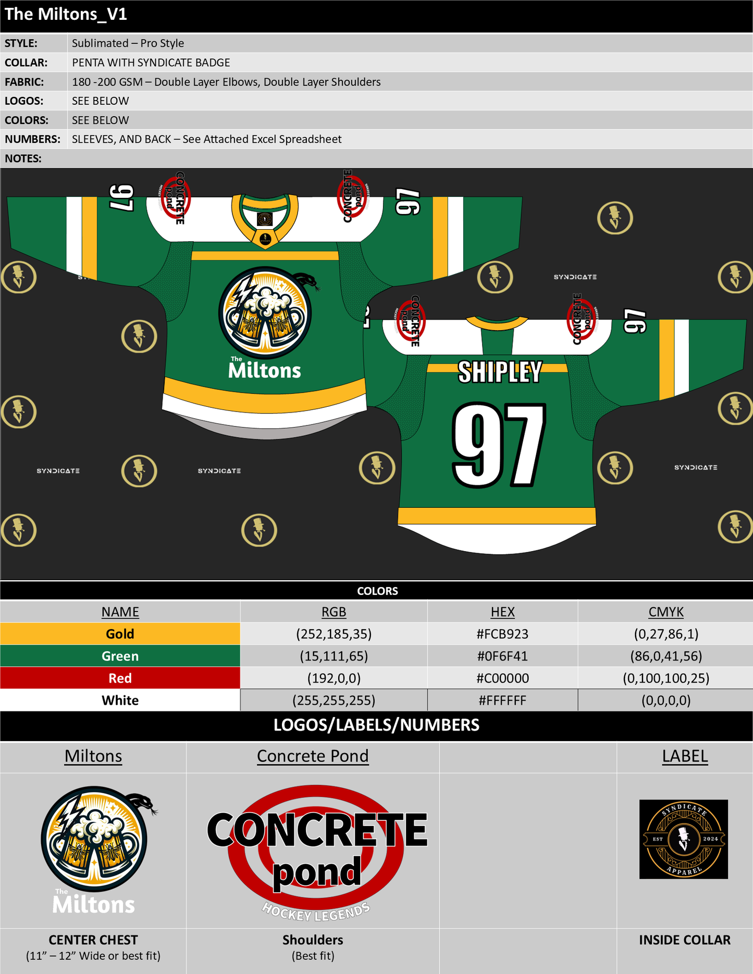Pick the Green color swatch
Viewport: 753px width, 974px height.
pyautogui.click(x=120, y=656)
